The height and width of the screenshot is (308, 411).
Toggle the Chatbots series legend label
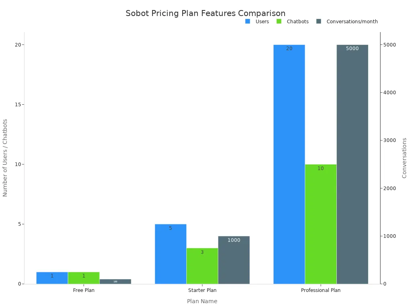(297, 22)
